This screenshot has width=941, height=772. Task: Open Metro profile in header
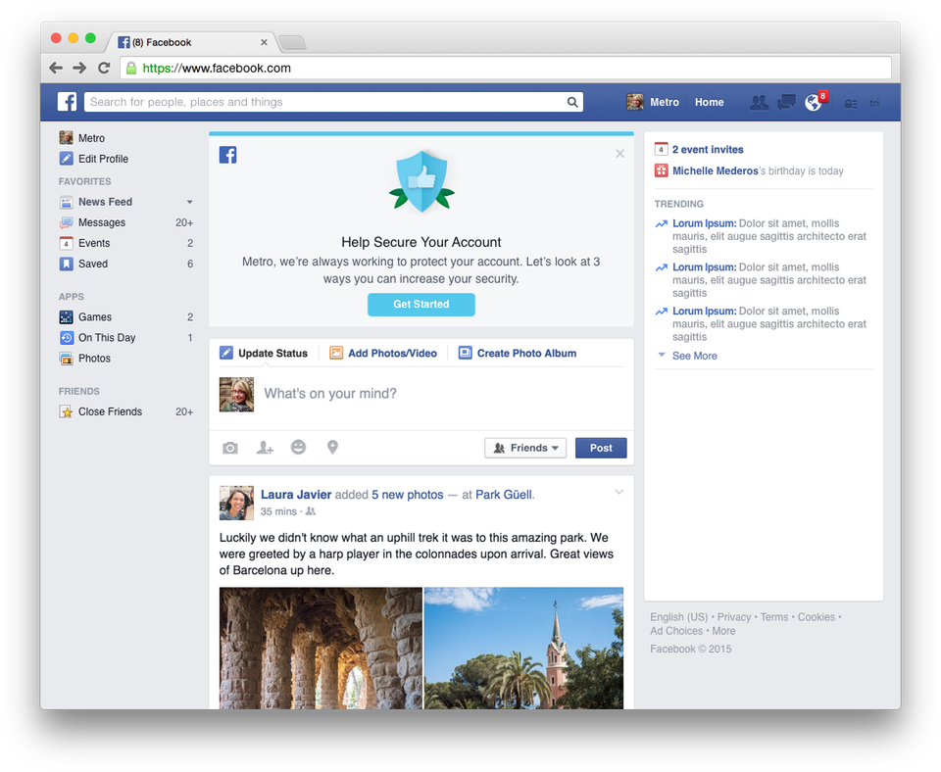point(653,102)
